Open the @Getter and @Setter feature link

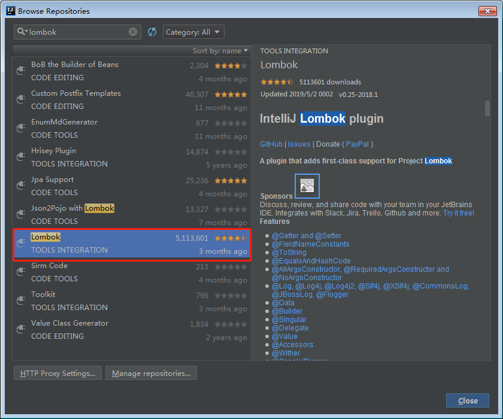pos(307,236)
